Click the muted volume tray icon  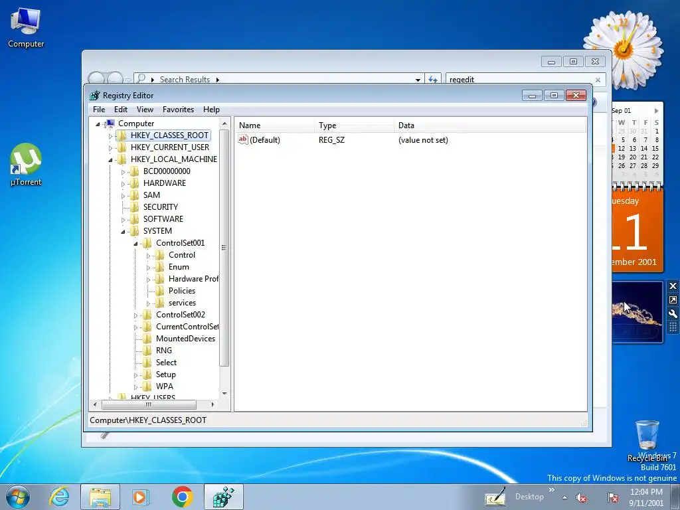pos(581,497)
